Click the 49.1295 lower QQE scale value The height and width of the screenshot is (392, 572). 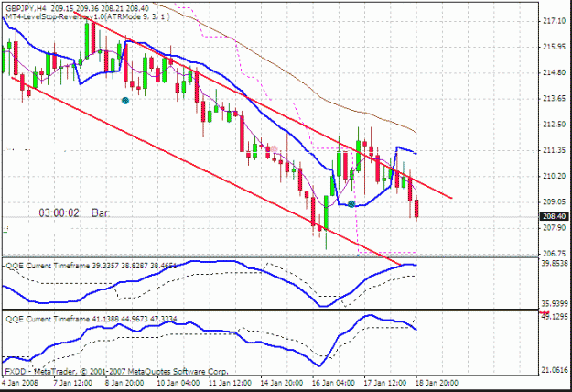coord(555,317)
